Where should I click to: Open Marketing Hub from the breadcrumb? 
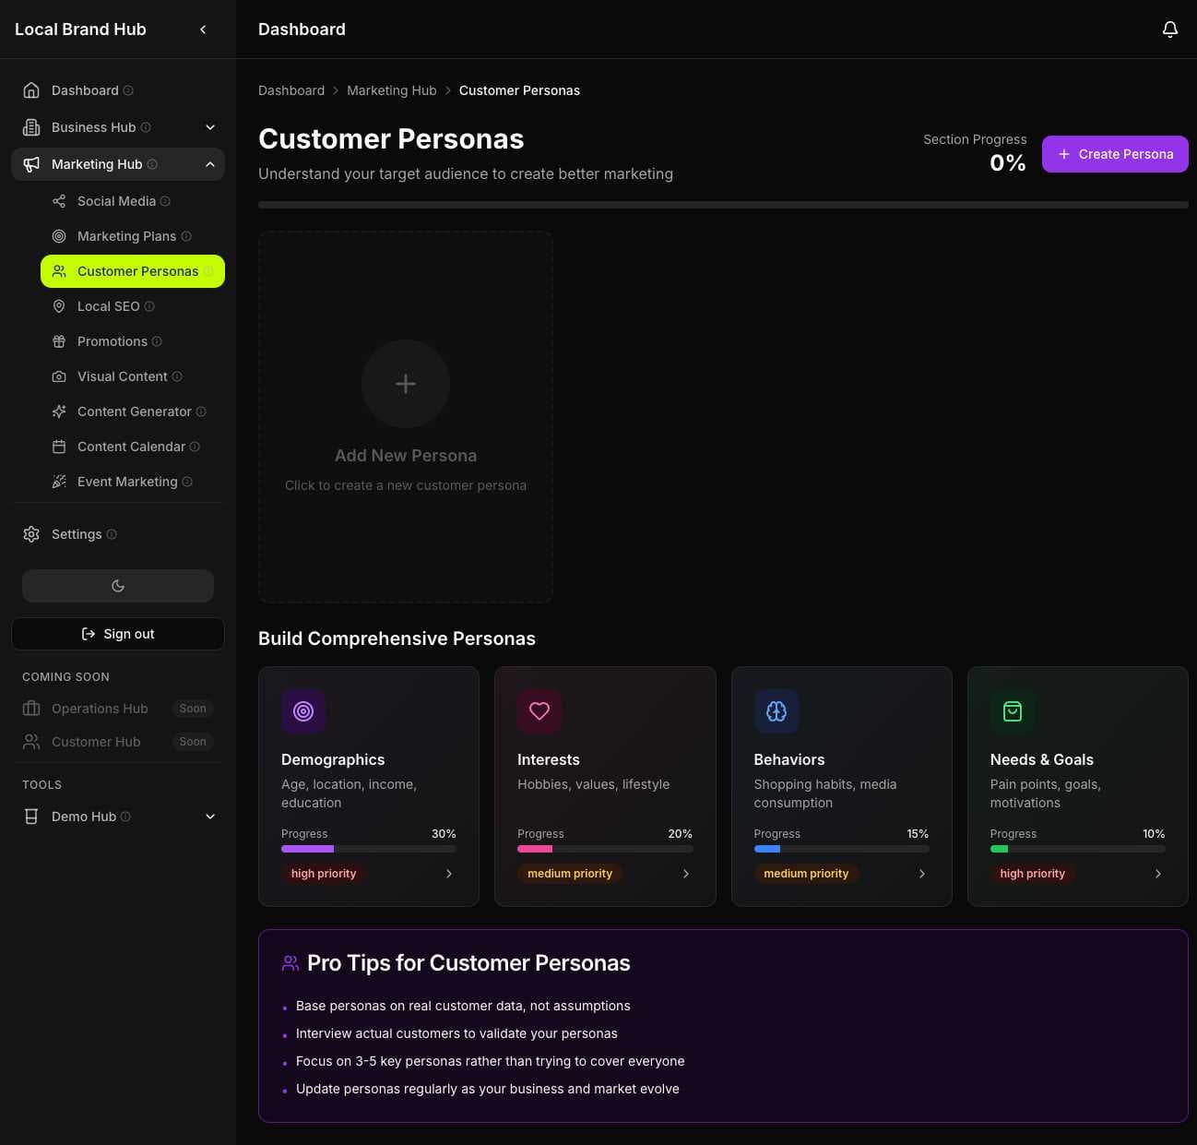tap(391, 90)
